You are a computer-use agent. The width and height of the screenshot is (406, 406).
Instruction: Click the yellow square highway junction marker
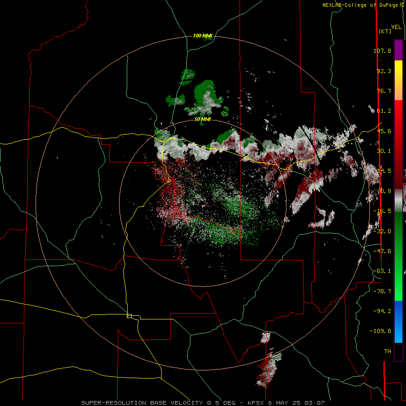point(129,316)
